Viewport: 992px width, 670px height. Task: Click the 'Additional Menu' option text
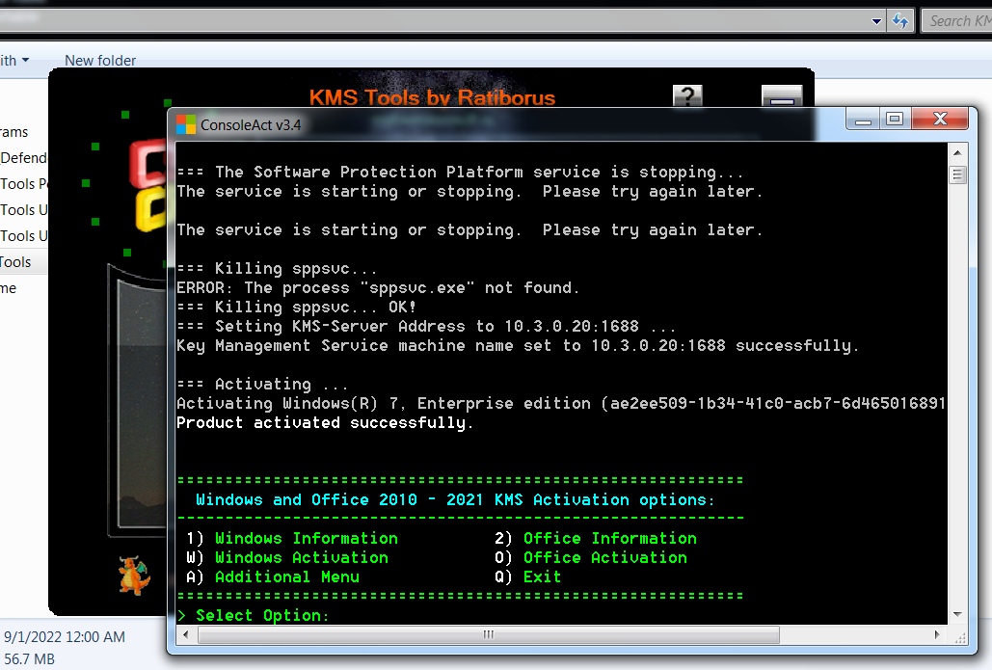[x=287, y=577]
